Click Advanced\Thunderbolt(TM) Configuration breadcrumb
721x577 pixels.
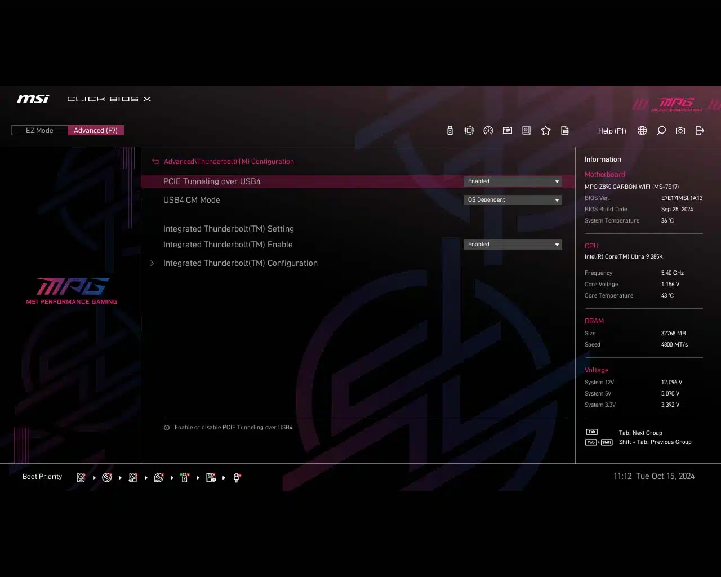(229, 162)
